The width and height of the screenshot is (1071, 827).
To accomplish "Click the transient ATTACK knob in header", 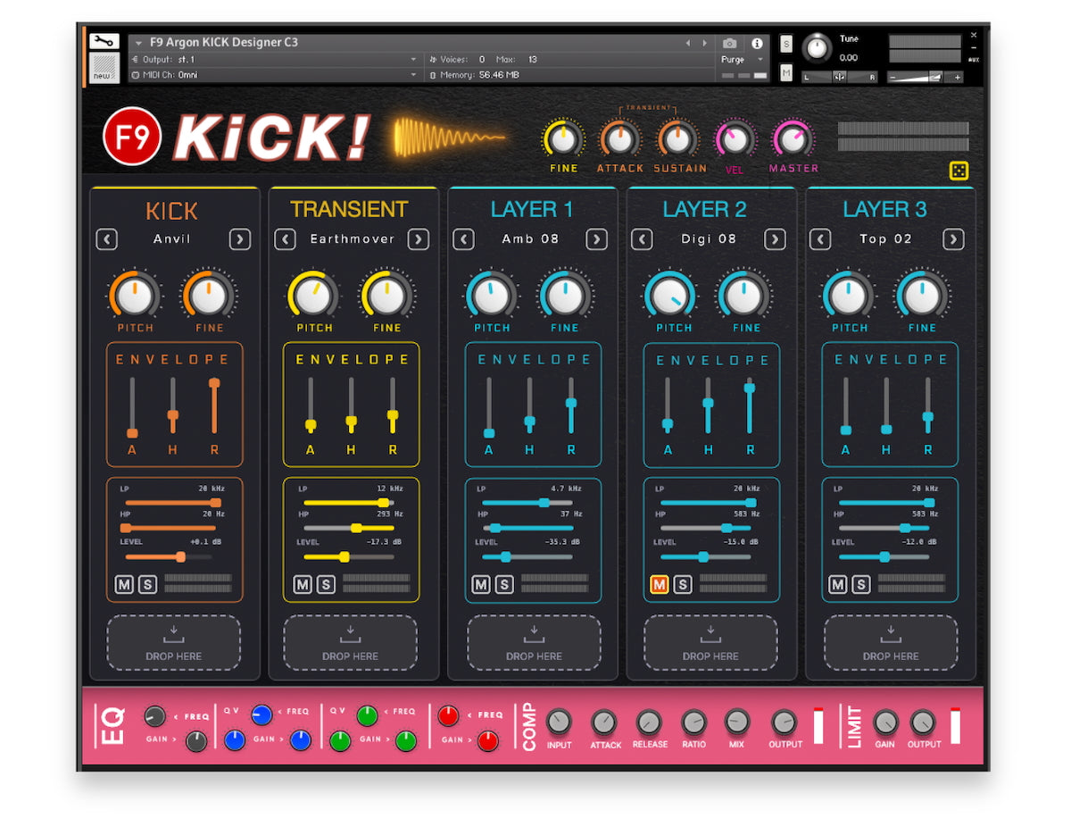I will pyautogui.click(x=620, y=139).
